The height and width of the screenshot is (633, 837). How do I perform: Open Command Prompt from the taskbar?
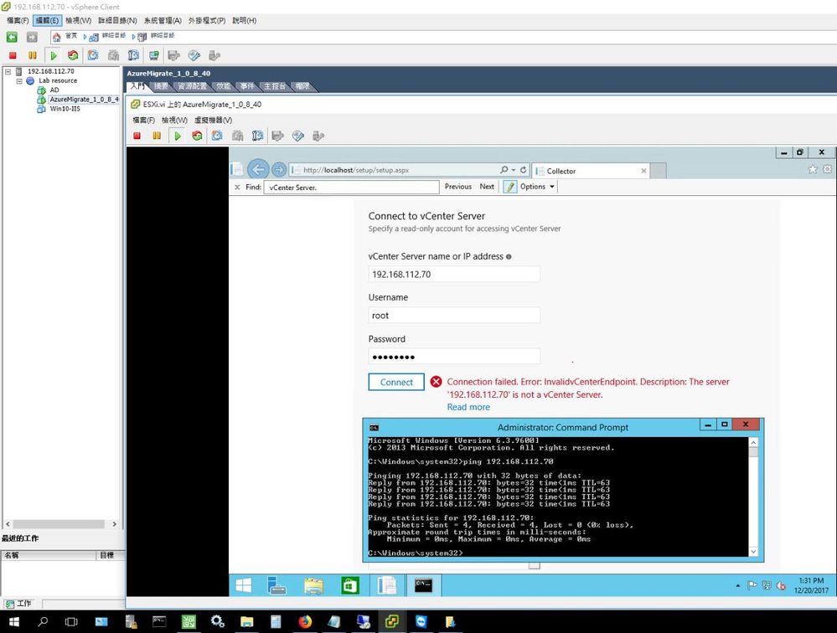point(423,585)
